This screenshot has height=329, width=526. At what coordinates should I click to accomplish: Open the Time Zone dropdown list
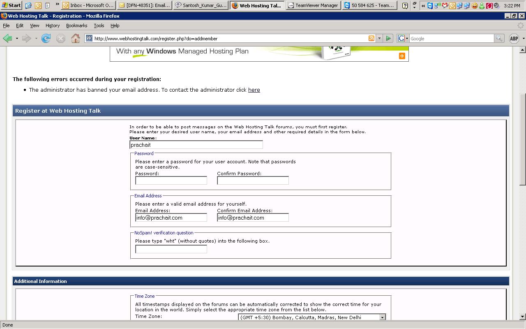[382, 317]
